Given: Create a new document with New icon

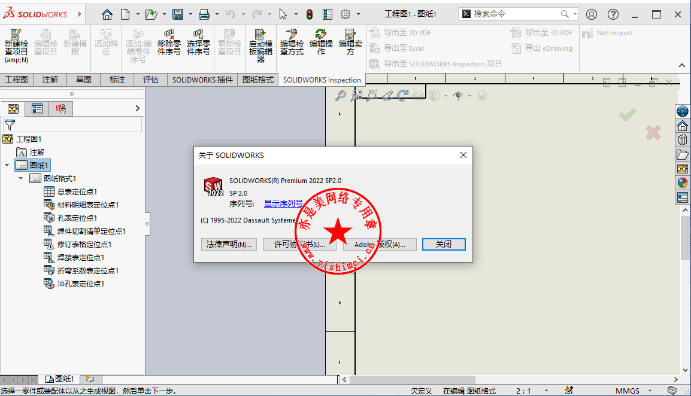Looking at the screenshot, I should (126, 14).
